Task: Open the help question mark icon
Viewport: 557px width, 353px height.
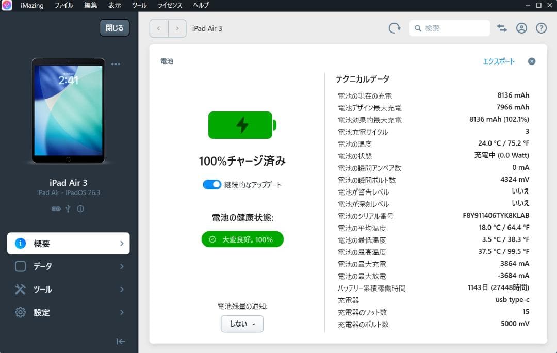Action: 541,28
